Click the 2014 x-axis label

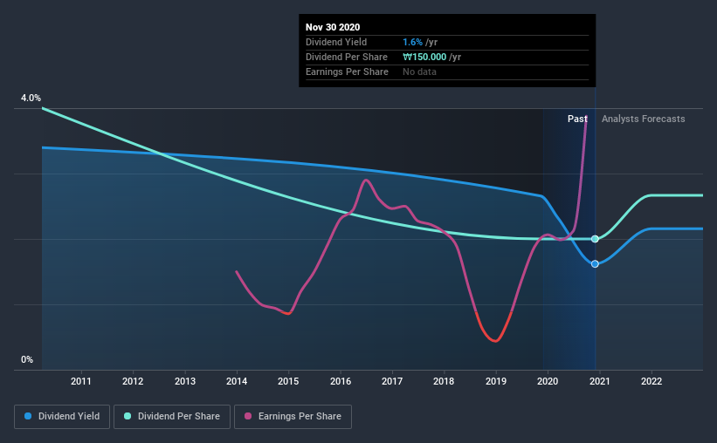click(x=237, y=381)
